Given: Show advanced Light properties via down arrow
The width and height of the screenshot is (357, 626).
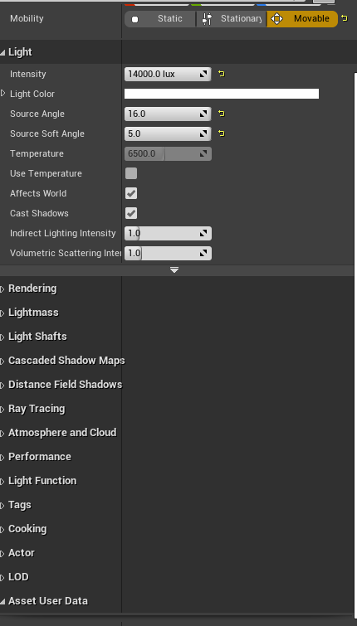Looking at the screenshot, I should point(174,270).
